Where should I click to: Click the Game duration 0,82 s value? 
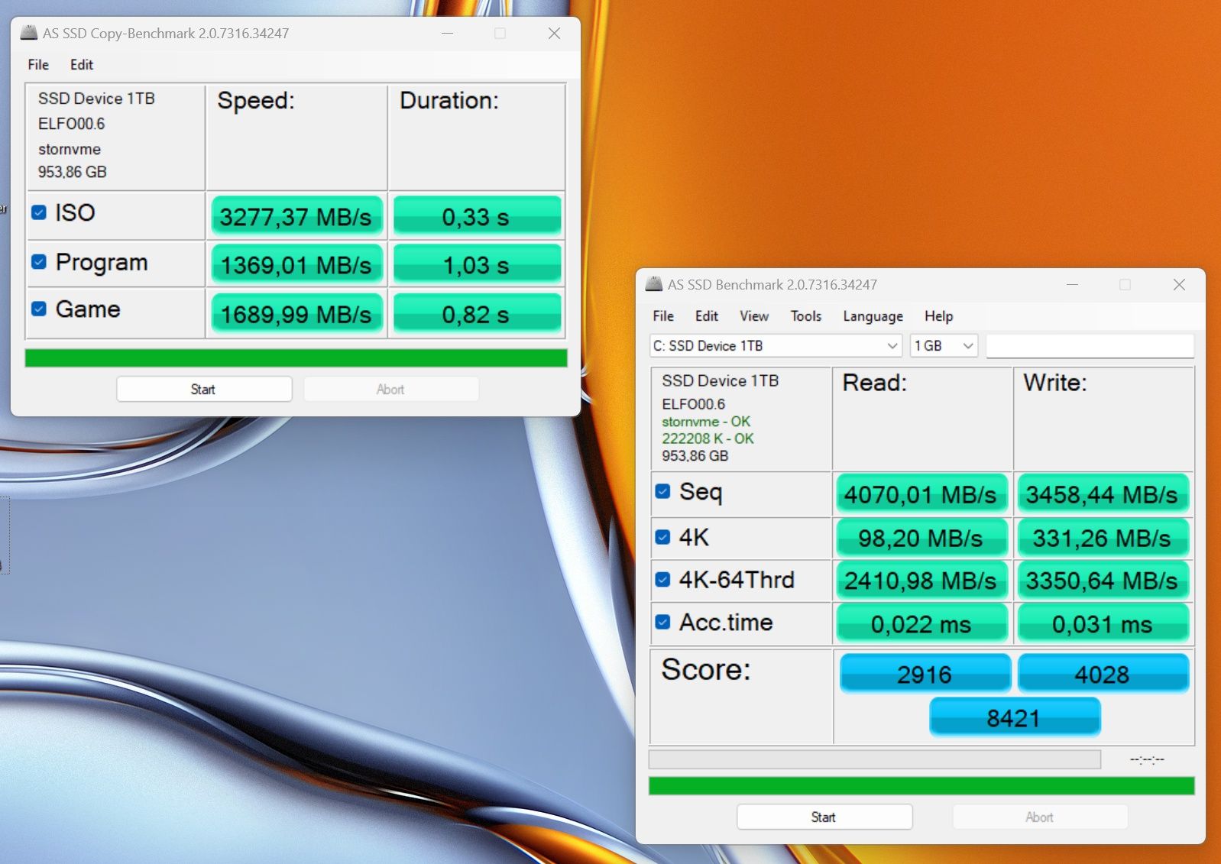[x=477, y=314]
